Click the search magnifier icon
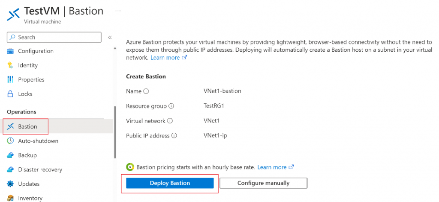The width and height of the screenshot is (439, 202). click(12, 37)
